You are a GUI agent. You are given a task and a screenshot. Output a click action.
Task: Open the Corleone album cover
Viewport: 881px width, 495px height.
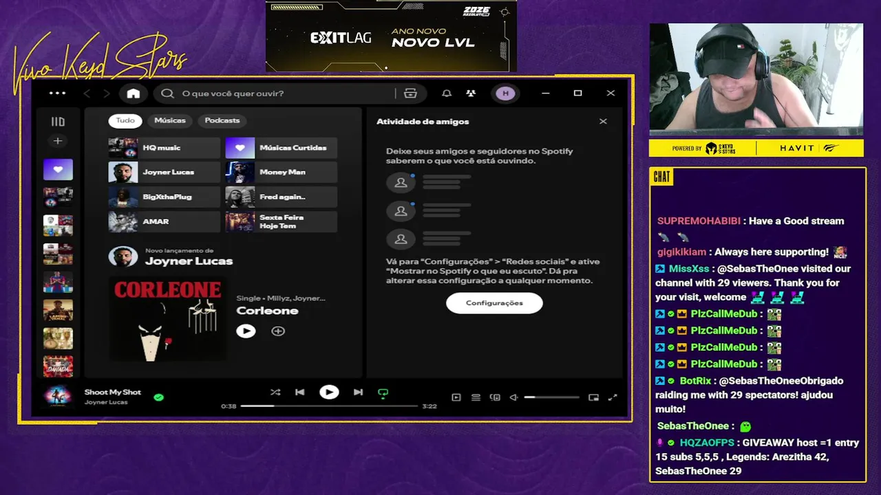[x=167, y=319]
